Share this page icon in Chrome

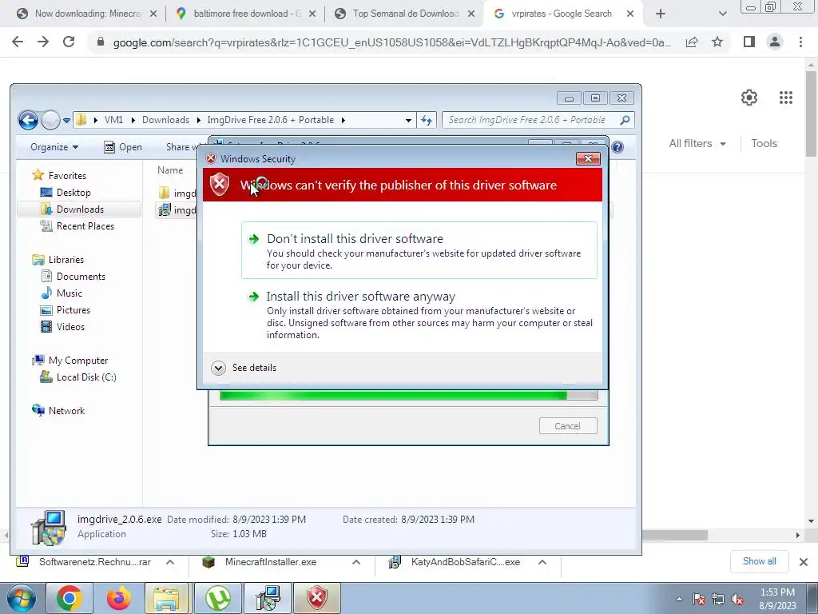tap(692, 42)
